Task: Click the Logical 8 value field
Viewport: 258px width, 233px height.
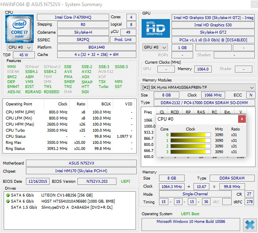Action: (131, 24)
